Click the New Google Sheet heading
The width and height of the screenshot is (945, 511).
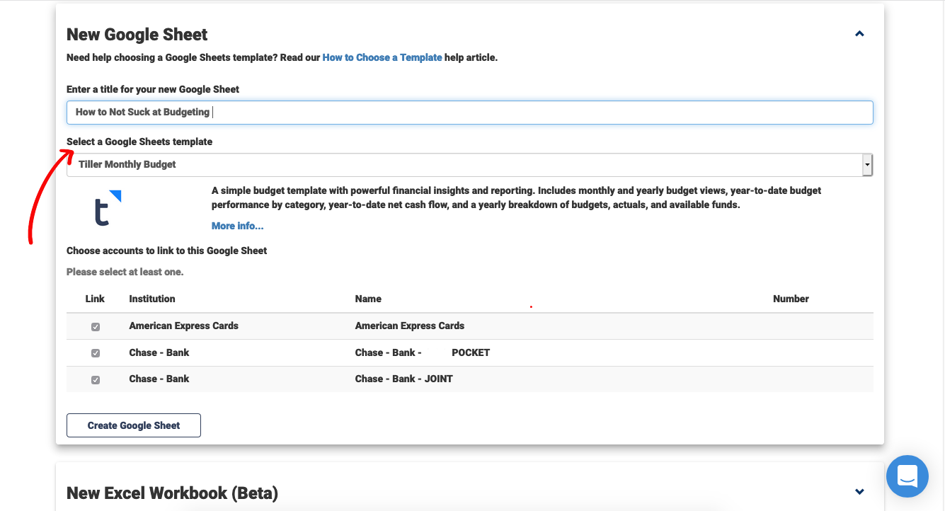(x=137, y=35)
